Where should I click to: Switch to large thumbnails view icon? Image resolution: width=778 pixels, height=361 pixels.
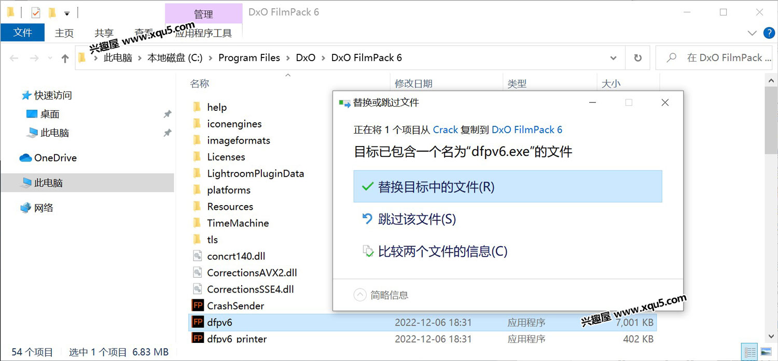766,352
